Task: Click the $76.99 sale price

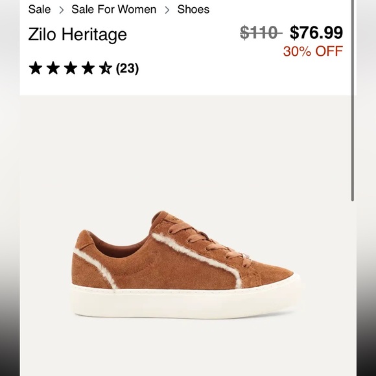Action: pos(316,32)
